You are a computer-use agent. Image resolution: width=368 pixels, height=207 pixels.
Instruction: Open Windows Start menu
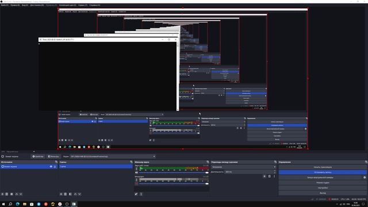[3, 204]
